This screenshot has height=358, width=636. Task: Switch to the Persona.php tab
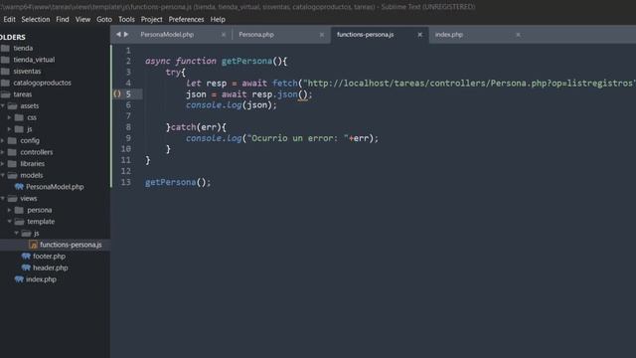tap(256, 35)
